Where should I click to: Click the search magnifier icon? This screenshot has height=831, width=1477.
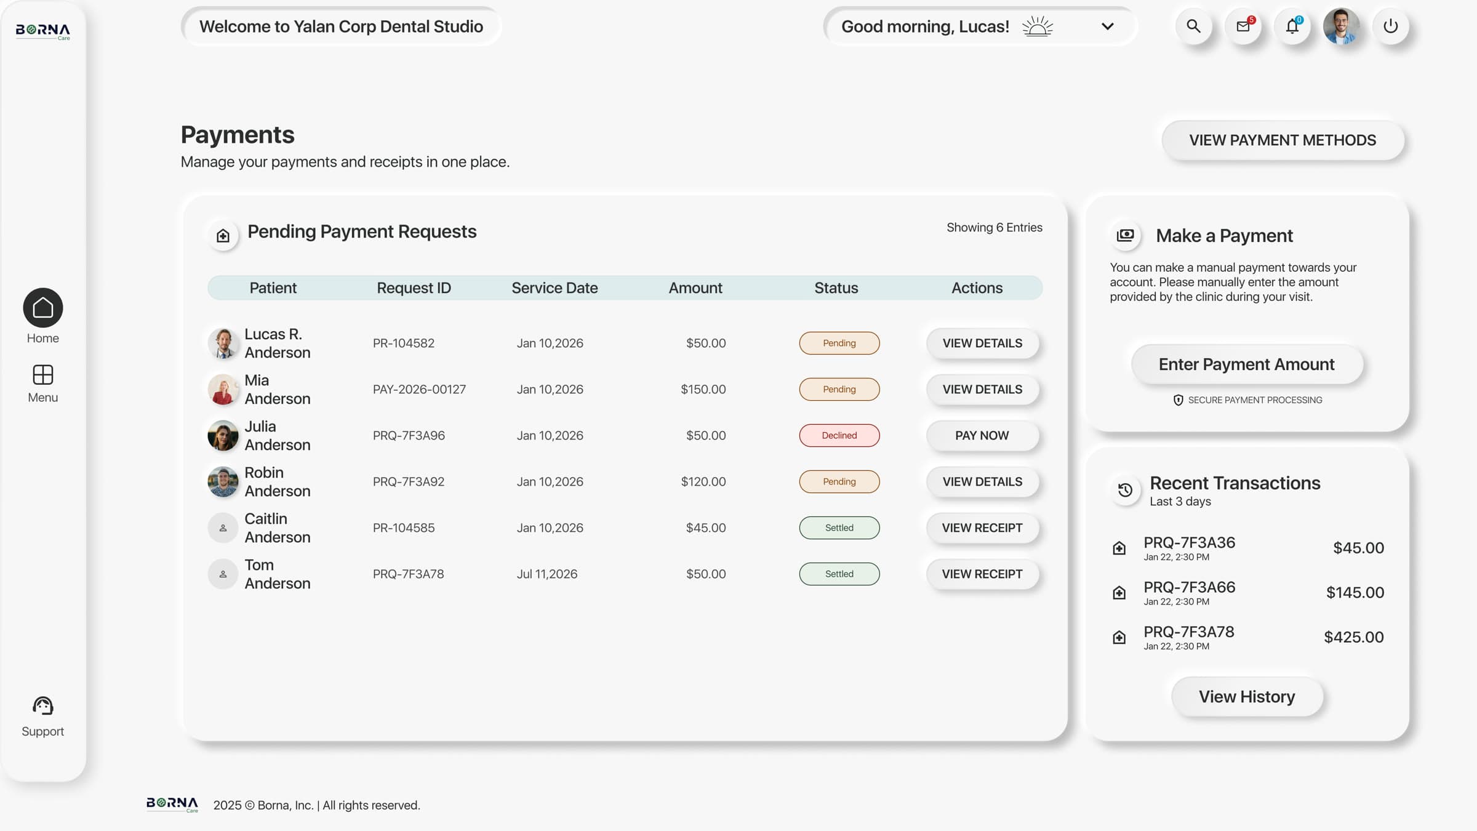[x=1193, y=26]
